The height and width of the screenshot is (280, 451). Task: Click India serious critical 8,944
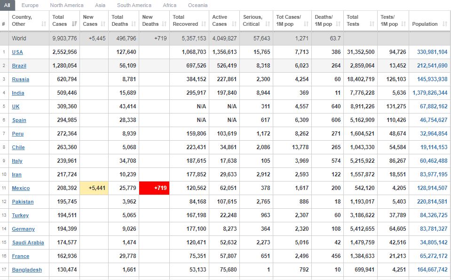(x=263, y=93)
